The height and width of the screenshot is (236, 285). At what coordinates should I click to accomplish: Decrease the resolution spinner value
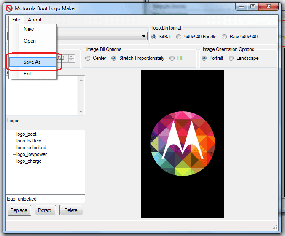pos(71,61)
